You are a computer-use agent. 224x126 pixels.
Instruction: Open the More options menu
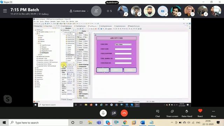213,113
